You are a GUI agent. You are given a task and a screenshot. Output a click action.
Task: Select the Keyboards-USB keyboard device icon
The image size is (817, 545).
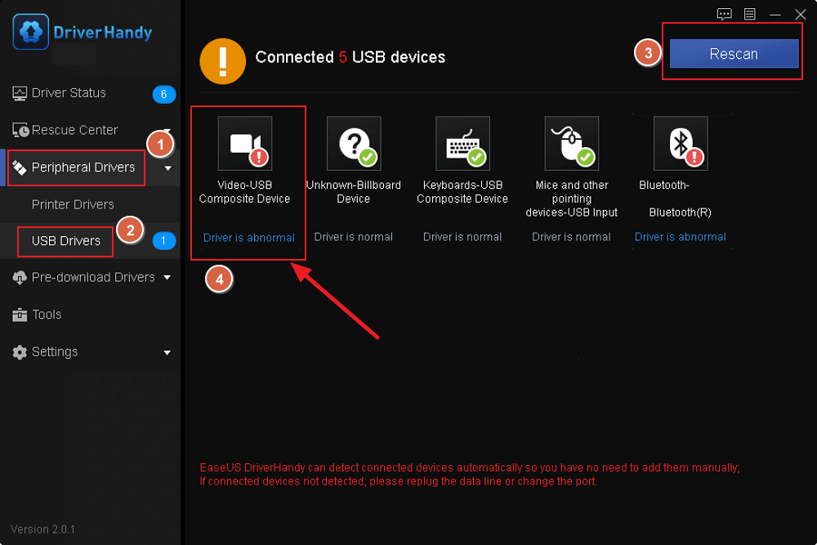[x=462, y=143]
